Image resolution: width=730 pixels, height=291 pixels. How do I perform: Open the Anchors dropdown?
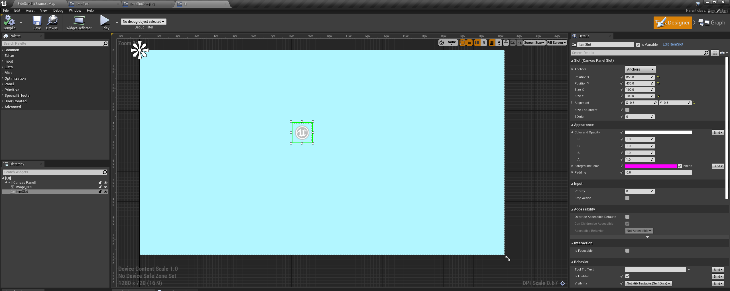pyautogui.click(x=640, y=69)
